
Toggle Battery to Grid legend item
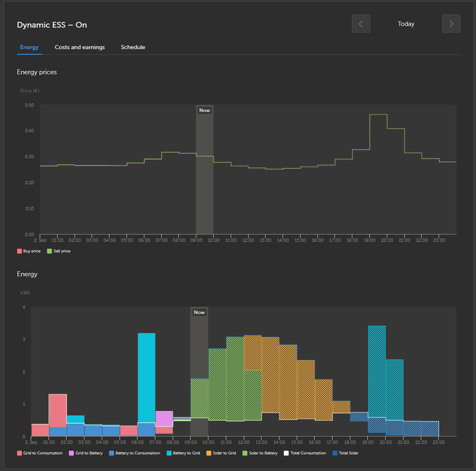click(x=183, y=453)
